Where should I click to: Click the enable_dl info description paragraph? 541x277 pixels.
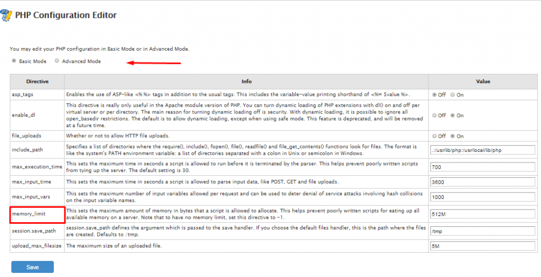(x=245, y=116)
